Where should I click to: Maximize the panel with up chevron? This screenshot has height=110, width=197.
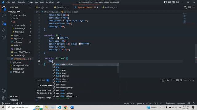click(190, 80)
